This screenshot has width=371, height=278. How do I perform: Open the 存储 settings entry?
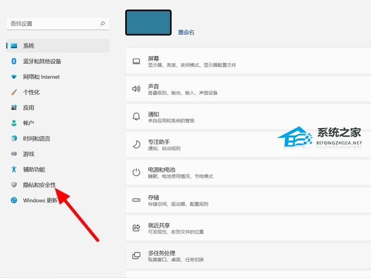(249, 200)
